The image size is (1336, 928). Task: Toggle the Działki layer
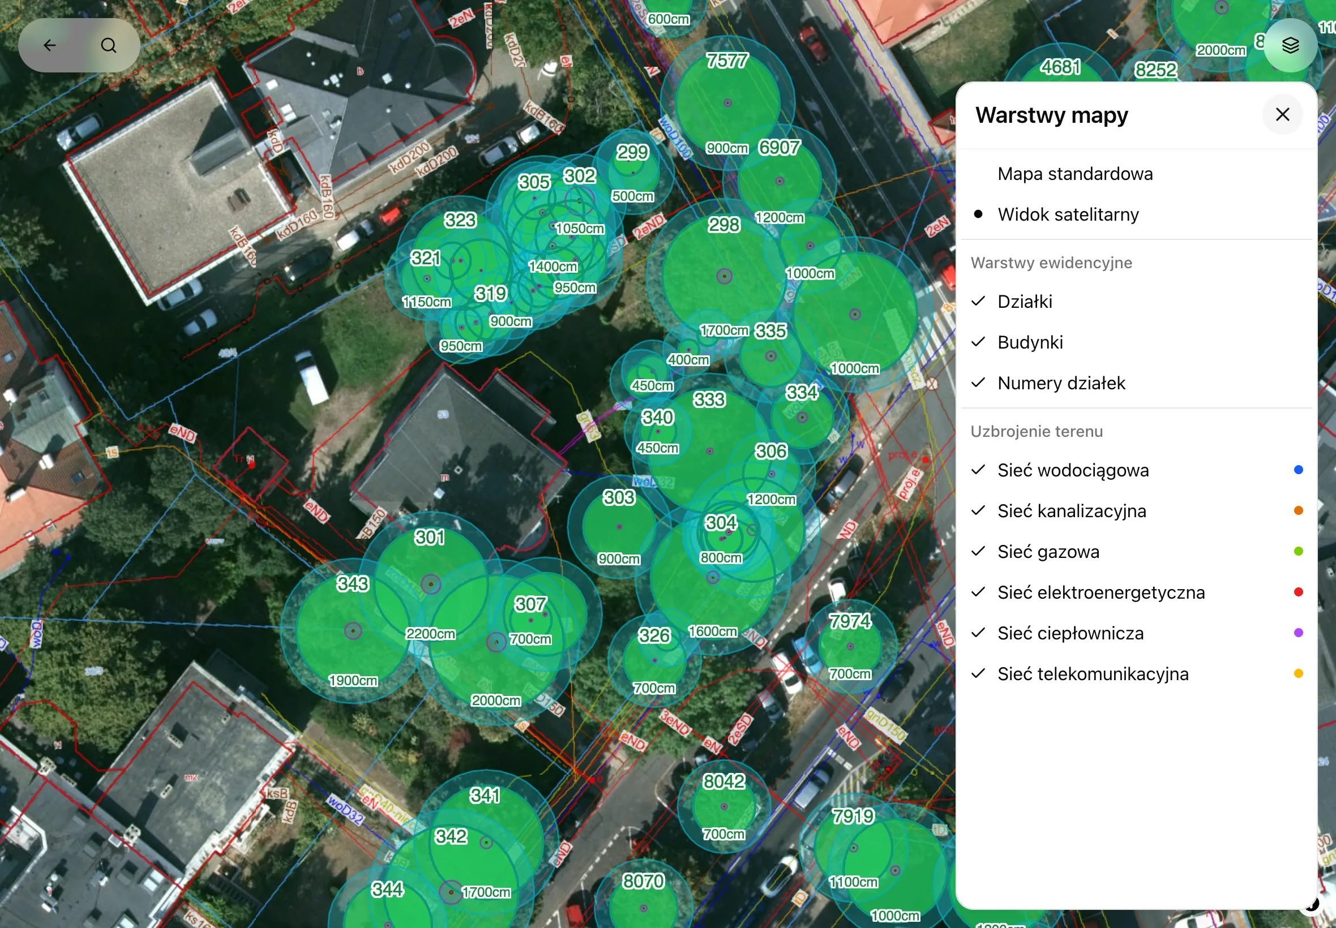pos(1137,302)
